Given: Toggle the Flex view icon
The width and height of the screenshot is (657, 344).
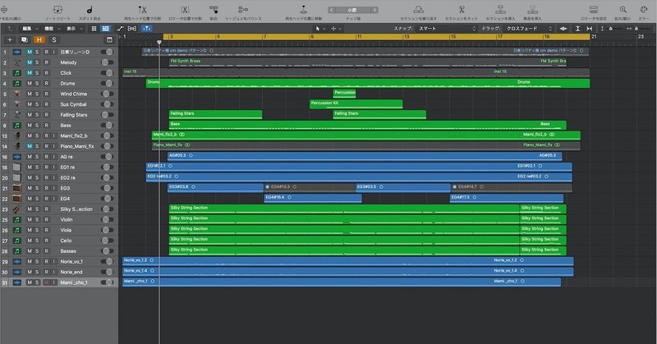Looking at the screenshot, I should pos(132,29).
